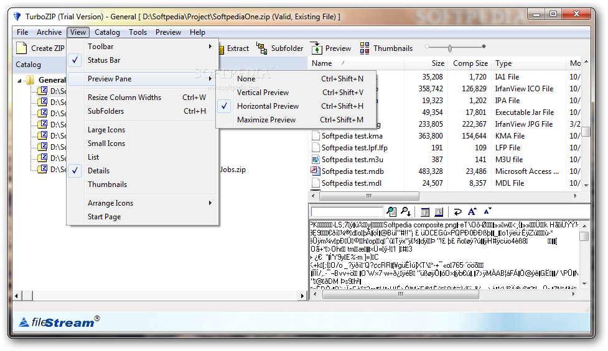Open the Tools menu

tap(138, 32)
